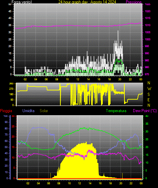Click the 12 hour tick on wind graph
Screen dimensions: 158x188
point(78,79)
